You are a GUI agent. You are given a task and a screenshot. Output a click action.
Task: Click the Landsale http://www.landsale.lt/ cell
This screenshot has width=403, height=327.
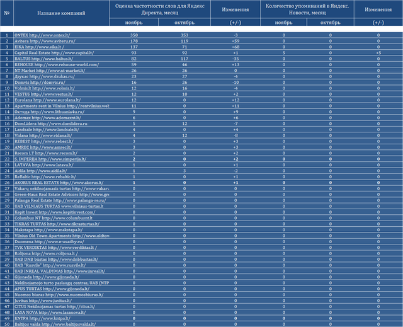pyautogui.click(x=61, y=130)
